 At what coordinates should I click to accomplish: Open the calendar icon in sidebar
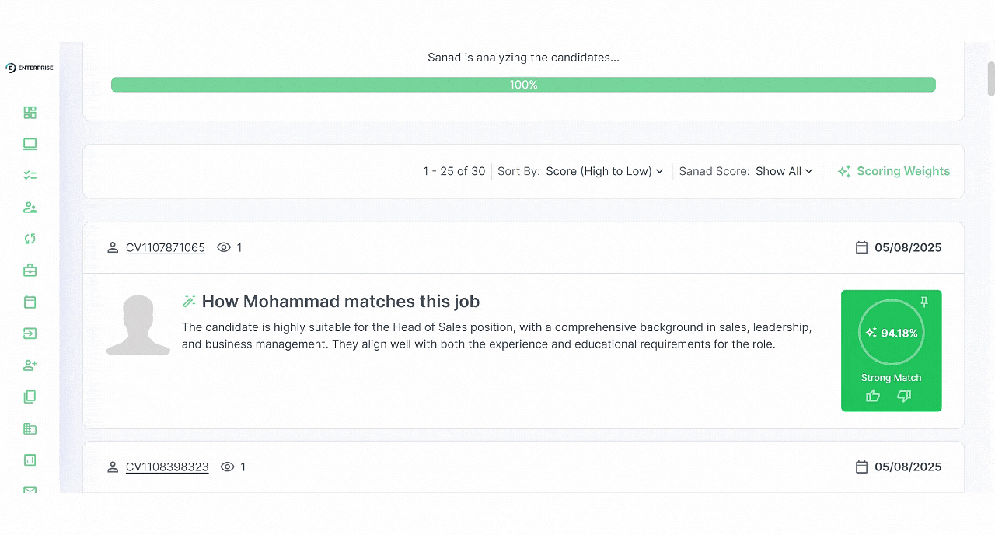coord(30,302)
